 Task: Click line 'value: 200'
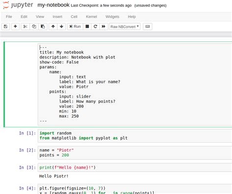pyautogui.click(x=71, y=106)
